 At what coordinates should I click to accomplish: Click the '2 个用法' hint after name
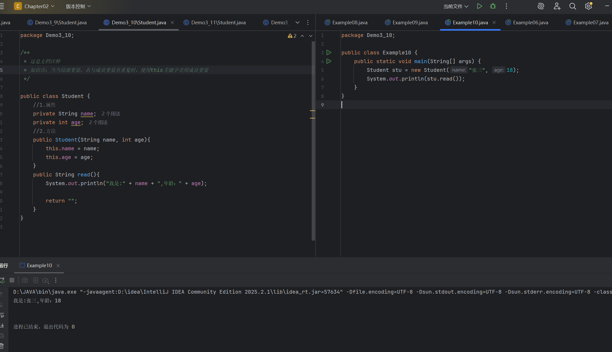111,114
